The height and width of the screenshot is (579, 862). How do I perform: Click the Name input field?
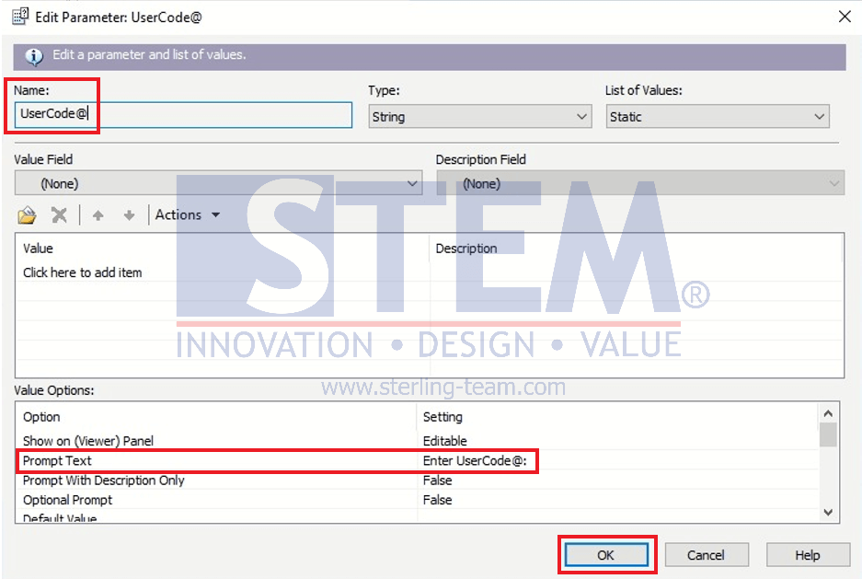point(183,114)
